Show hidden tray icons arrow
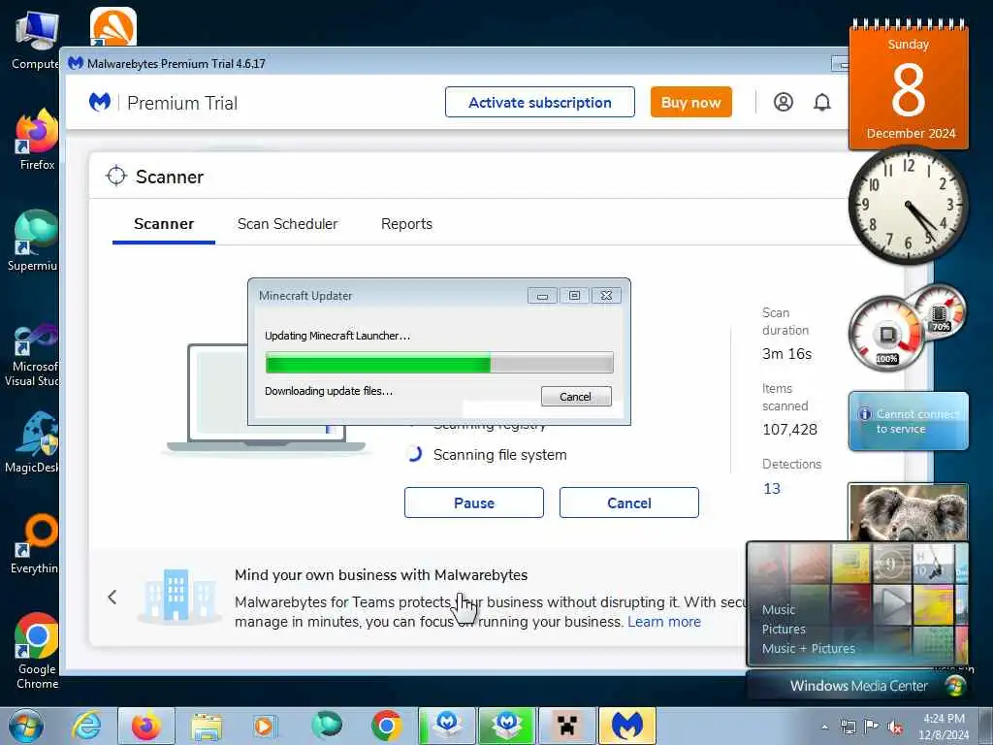Image resolution: width=993 pixels, height=745 pixels. tap(824, 728)
